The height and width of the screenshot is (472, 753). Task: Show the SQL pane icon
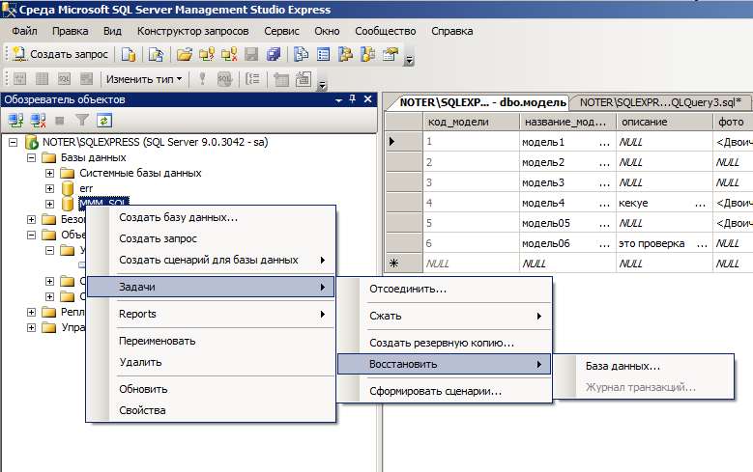pos(64,79)
